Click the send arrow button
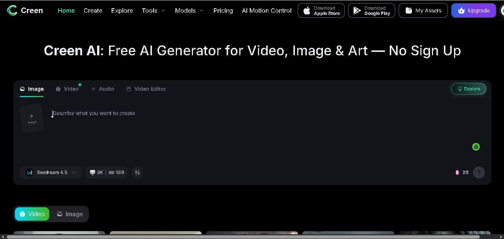This screenshot has width=504, height=239. (x=479, y=173)
